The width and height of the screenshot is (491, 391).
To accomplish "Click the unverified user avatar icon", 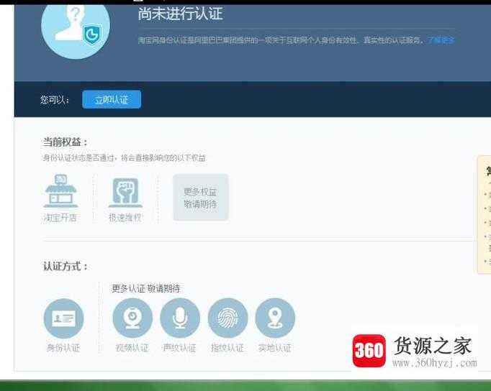I will coord(76,31).
